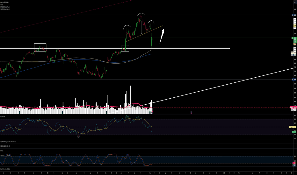Click the green current price label on scale
The image size is (297, 175).
tap(295, 38)
